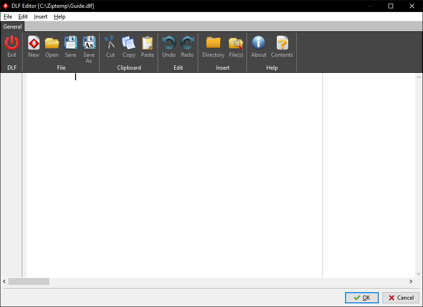Maximize the DLF Editor window
The height and width of the screenshot is (307, 423).
pos(391,6)
